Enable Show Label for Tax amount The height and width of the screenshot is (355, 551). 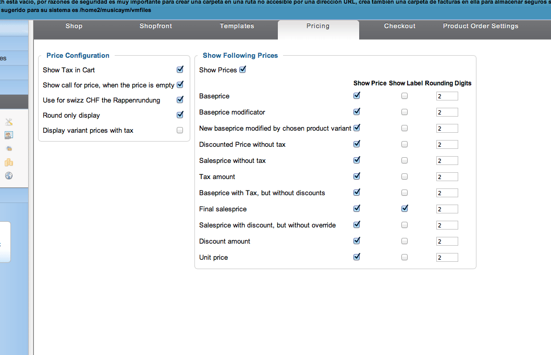click(405, 176)
